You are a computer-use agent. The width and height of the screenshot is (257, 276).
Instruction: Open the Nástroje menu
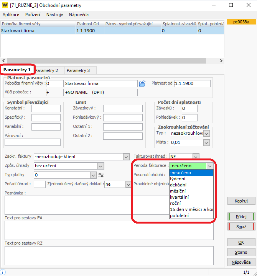55,15
